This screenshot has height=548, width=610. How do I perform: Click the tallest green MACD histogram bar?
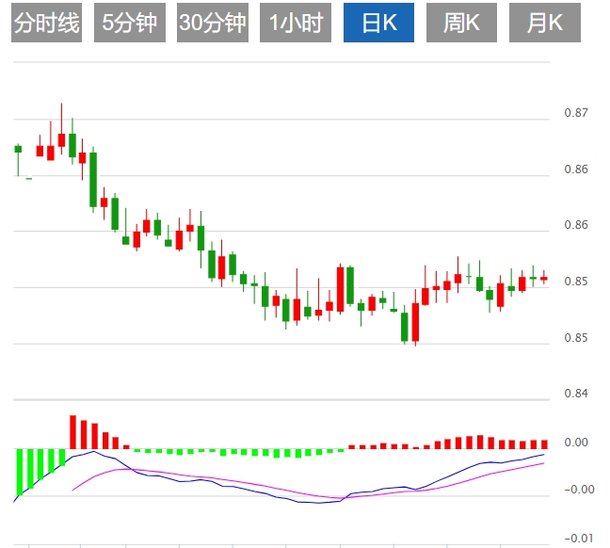pos(19,472)
